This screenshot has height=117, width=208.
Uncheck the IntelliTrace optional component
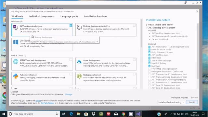coord(149,58)
